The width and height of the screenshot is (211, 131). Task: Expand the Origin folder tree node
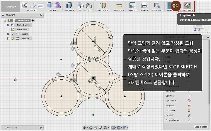(x=8, y=34)
